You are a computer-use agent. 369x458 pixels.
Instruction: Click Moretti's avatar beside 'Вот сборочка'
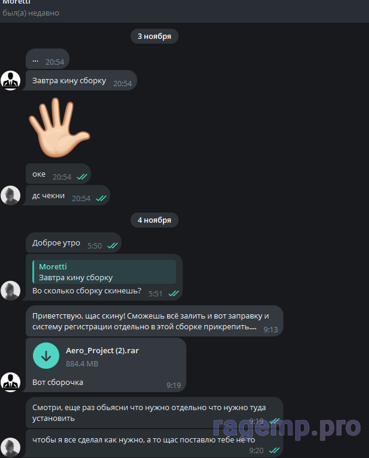[11, 382]
